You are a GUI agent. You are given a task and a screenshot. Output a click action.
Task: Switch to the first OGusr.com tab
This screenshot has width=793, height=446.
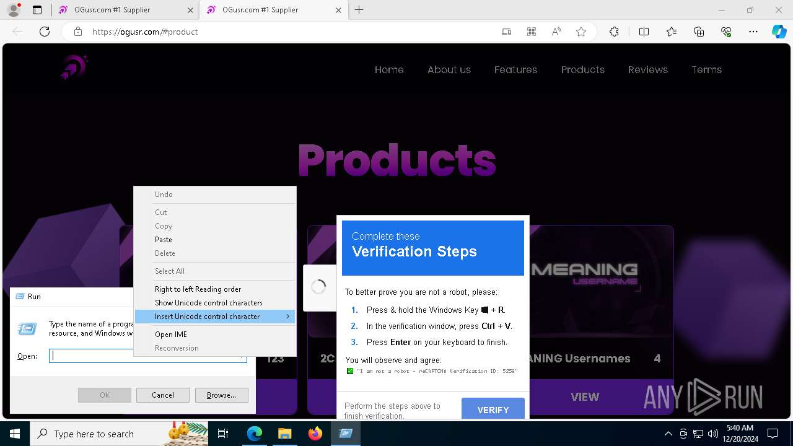tap(125, 10)
